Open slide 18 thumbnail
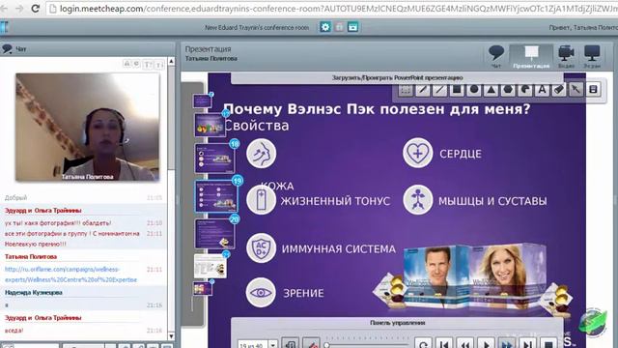618x348 pixels. [x=214, y=158]
